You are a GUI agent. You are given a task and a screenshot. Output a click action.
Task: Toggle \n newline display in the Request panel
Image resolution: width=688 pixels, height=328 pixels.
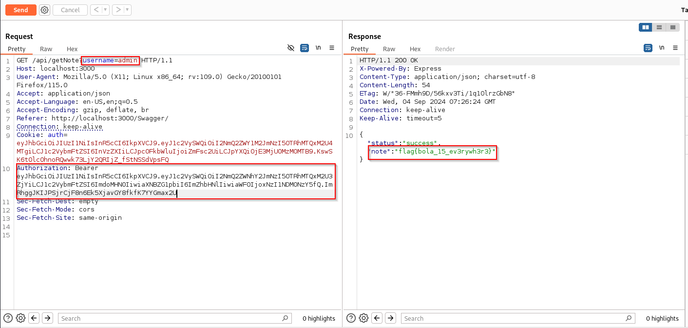tap(318, 48)
